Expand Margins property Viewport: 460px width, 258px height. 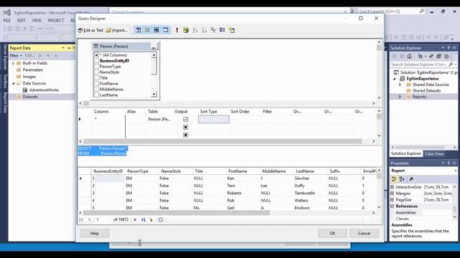(x=392, y=193)
